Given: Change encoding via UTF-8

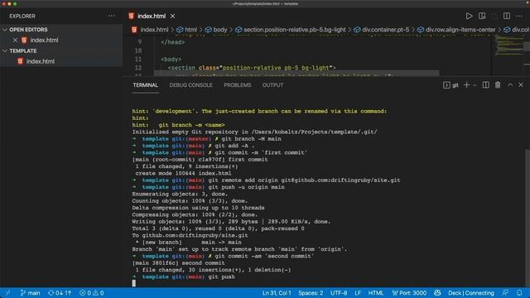Looking at the screenshot, I should point(339,293).
